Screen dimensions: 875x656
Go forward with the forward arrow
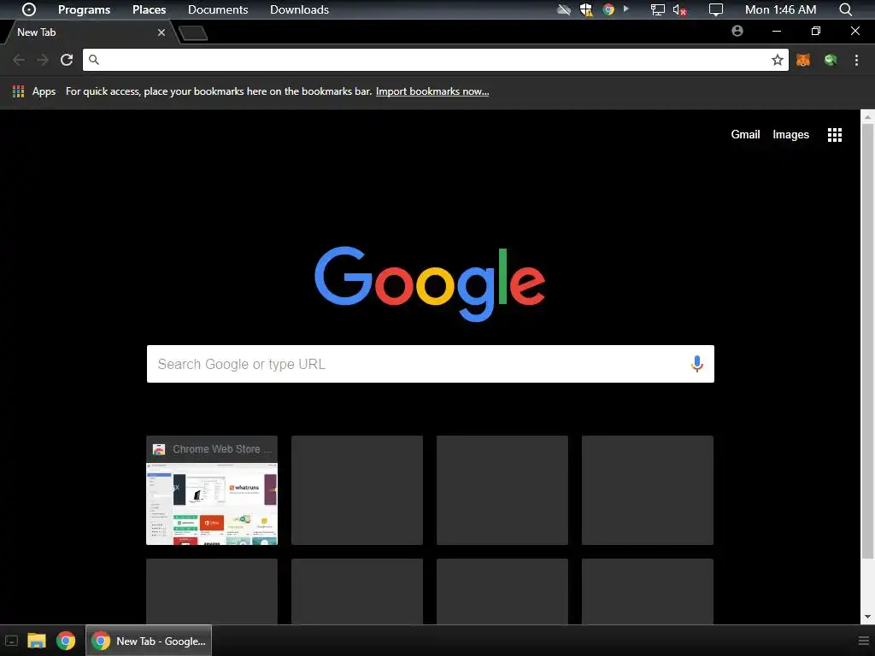[43, 60]
